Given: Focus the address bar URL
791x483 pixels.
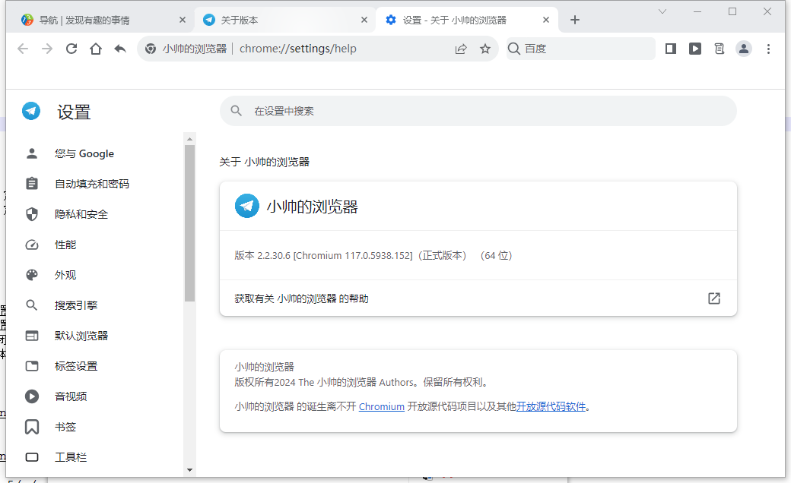Looking at the screenshot, I should pos(297,49).
